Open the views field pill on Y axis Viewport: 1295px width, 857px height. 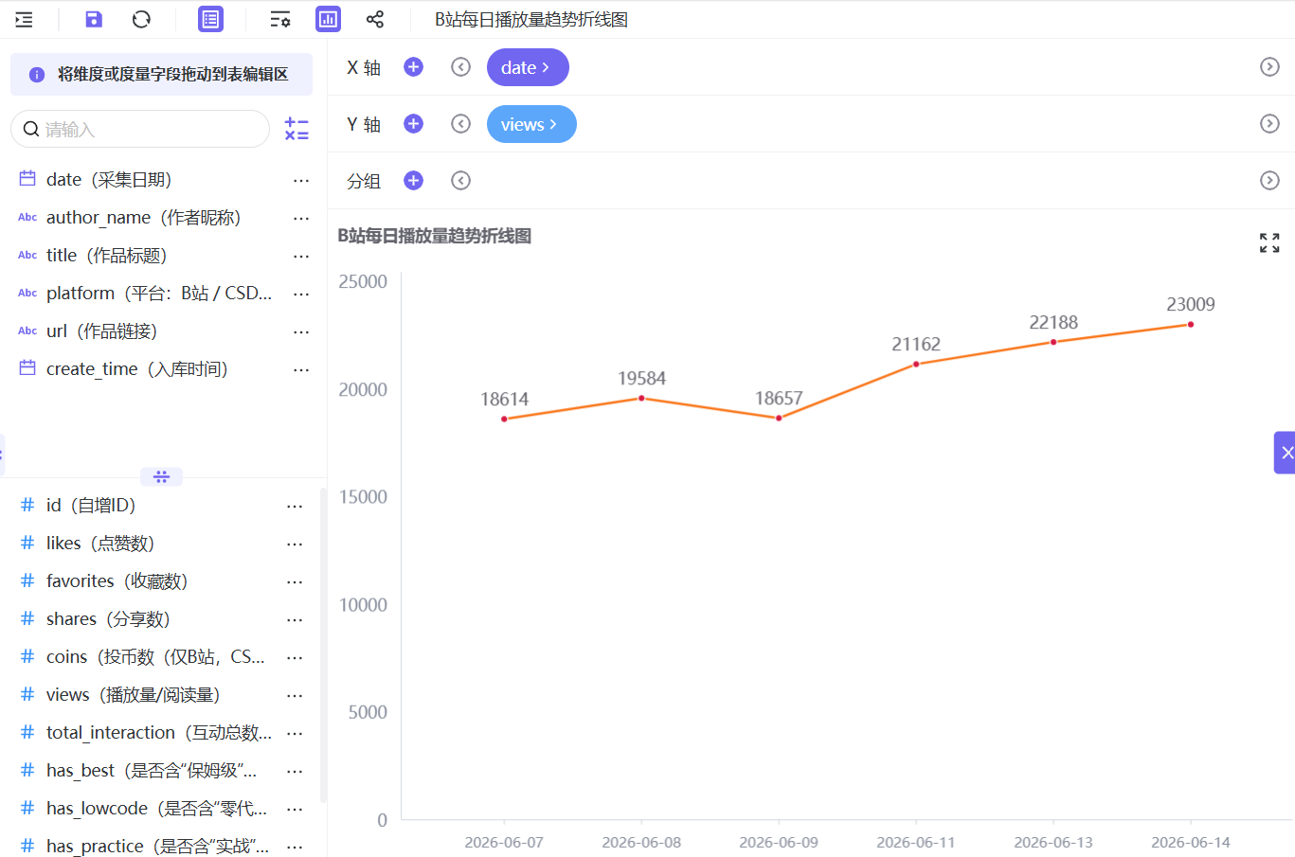(531, 124)
